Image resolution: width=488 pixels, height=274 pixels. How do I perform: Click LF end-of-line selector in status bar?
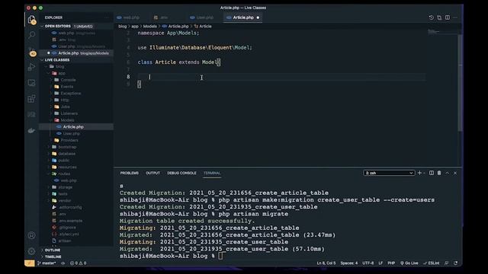click(380, 263)
